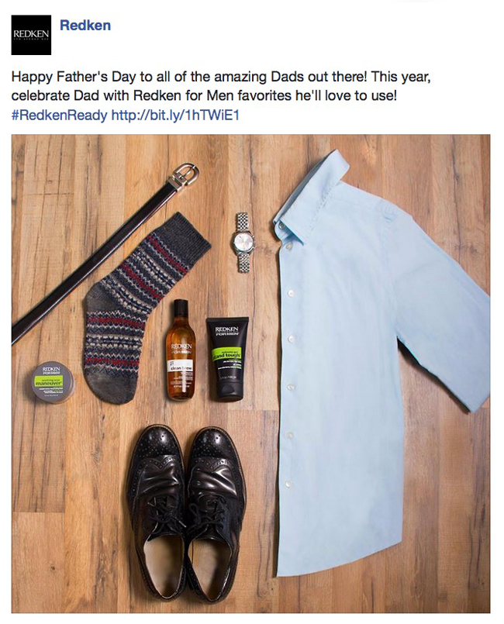
Task: Open the Redken page profile picture
Action: point(31,35)
